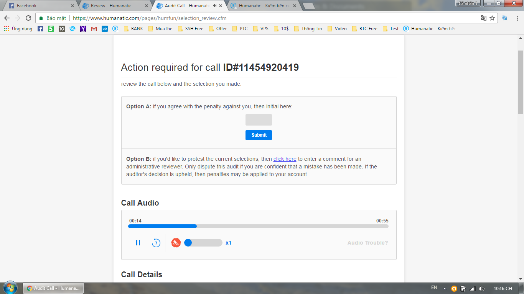Viewport: 524px width, 294px height.
Task: Click the 'Audio Trouble?' link
Action: click(367, 243)
